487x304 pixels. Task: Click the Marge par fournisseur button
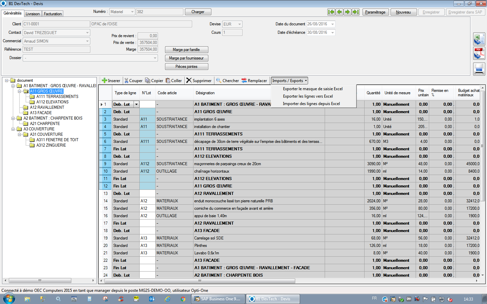point(186,58)
